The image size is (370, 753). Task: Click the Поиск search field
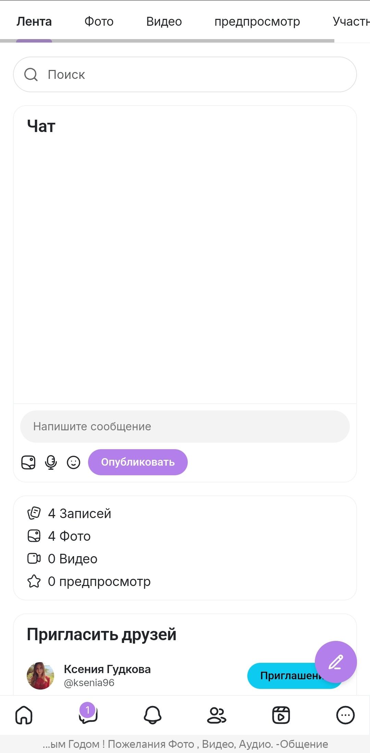[185, 74]
